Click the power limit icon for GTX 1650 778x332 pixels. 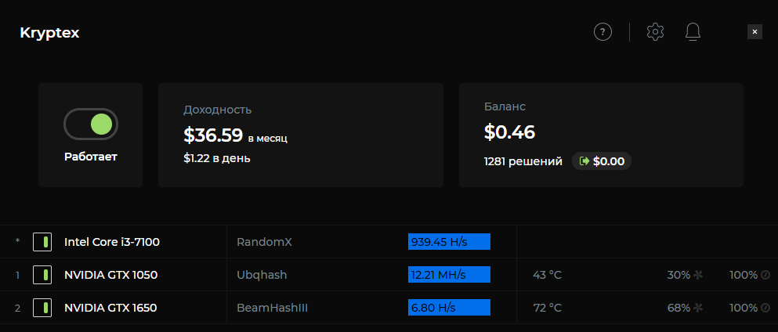pos(765,308)
